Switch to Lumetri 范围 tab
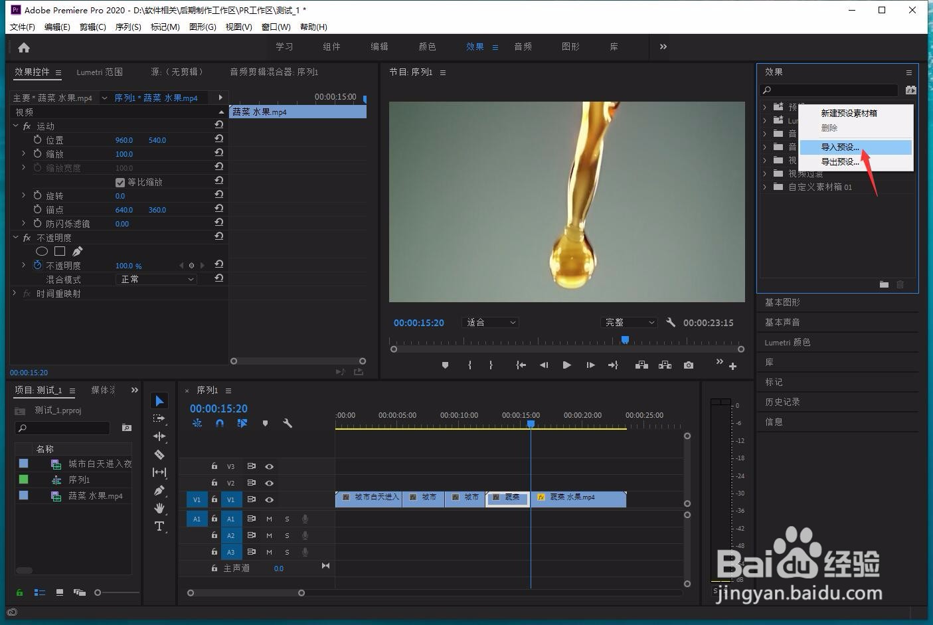The image size is (933, 625). coord(100,72)
